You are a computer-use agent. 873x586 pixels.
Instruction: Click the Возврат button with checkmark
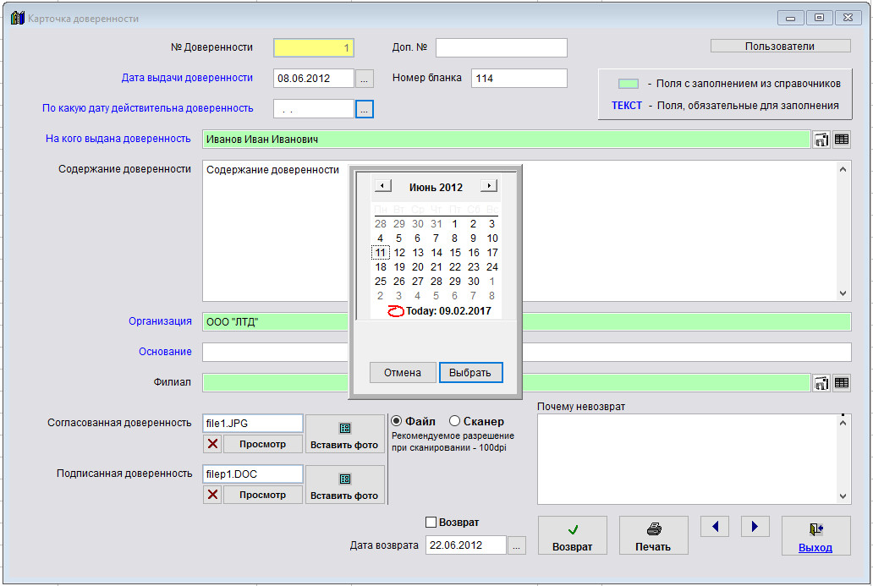(573, 535)
